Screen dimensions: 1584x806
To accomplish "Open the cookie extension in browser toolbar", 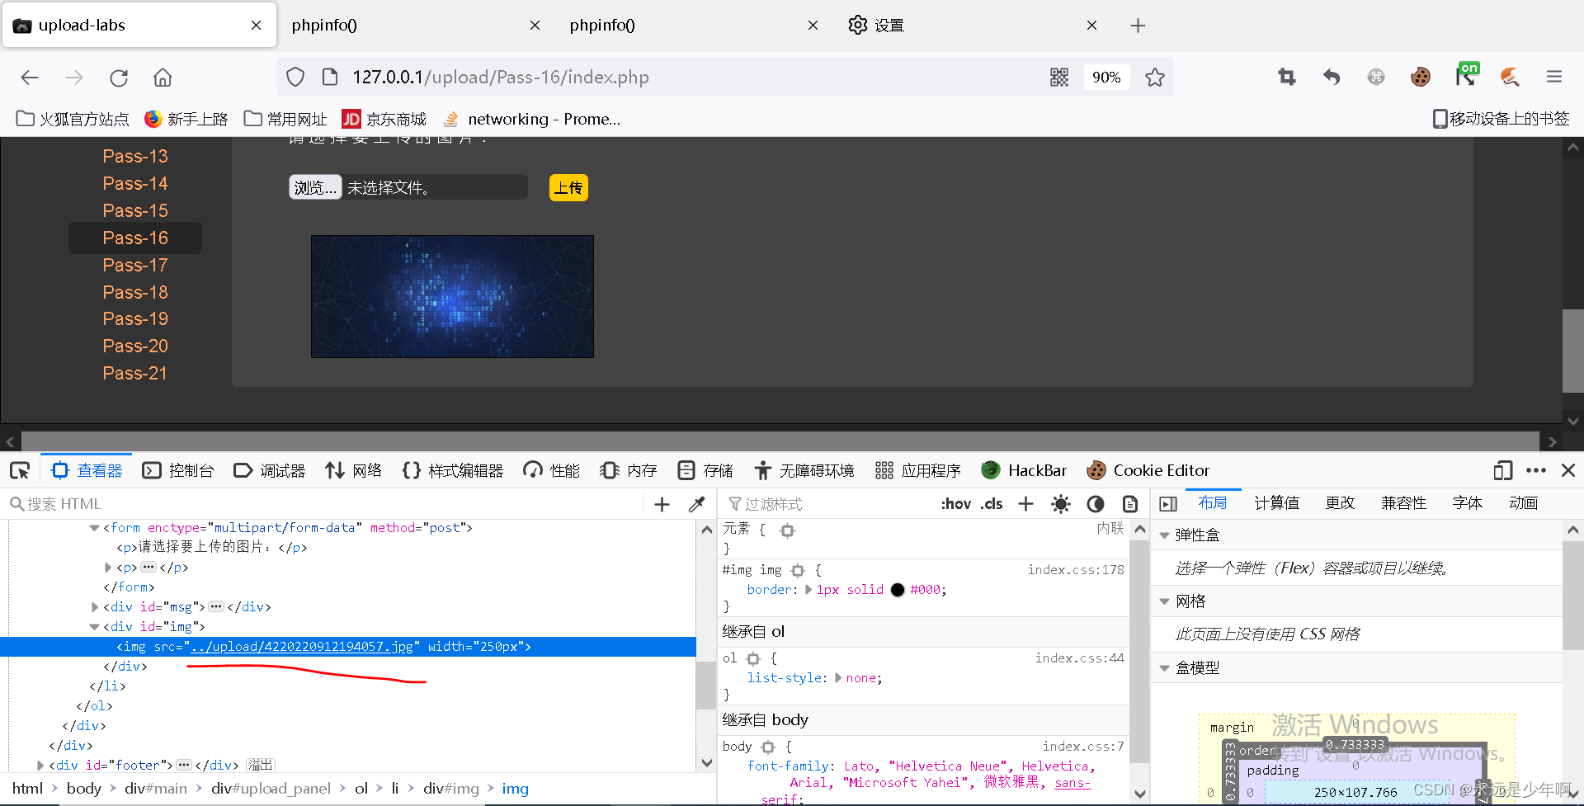I will (x=1421, y=77).
